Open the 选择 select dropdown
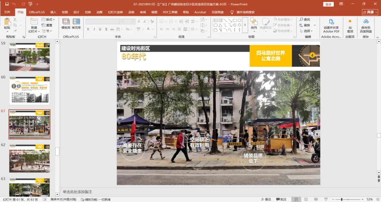381x202 pixels. coord(307,31)
